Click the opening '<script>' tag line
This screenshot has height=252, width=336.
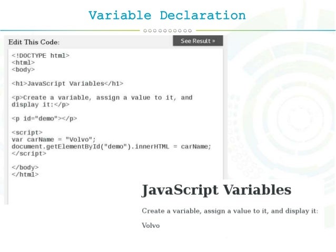27,133
